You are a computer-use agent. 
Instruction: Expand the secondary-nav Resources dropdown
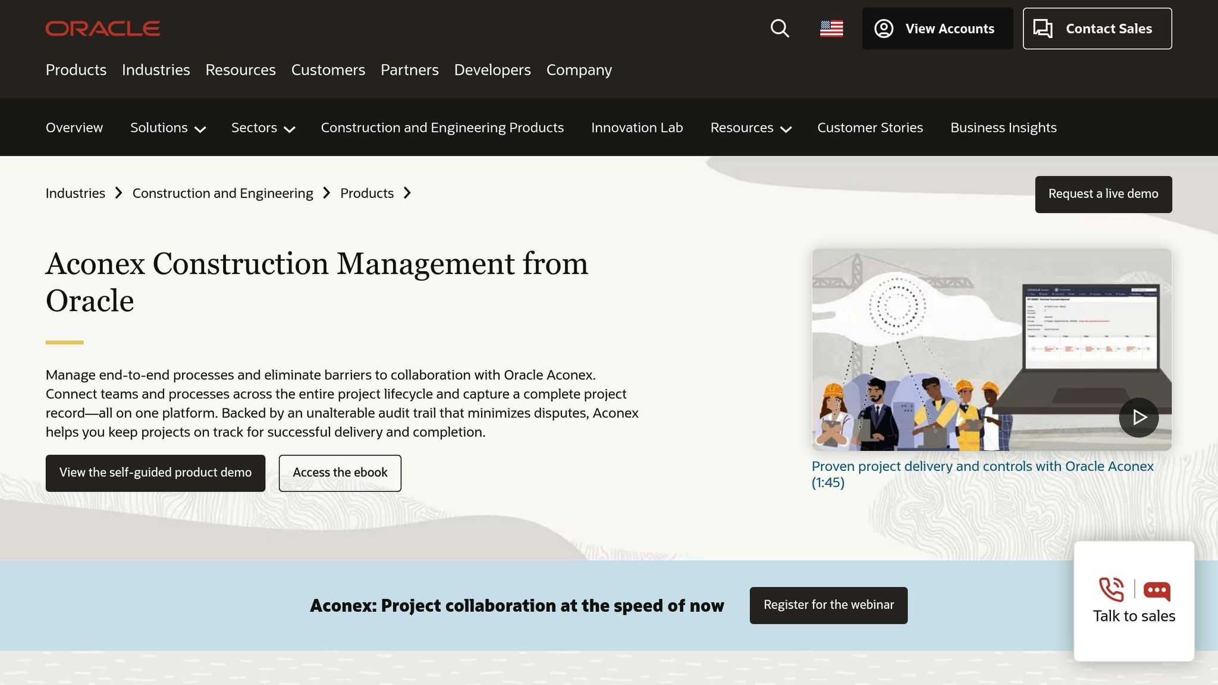coord(751,128)
